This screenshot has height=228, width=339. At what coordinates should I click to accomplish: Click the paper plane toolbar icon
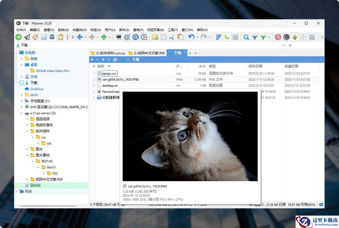coord(27,37)
